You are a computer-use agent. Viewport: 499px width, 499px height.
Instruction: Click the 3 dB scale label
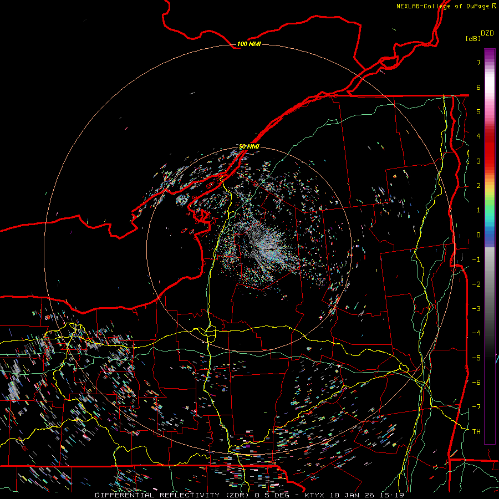(478, 161)
